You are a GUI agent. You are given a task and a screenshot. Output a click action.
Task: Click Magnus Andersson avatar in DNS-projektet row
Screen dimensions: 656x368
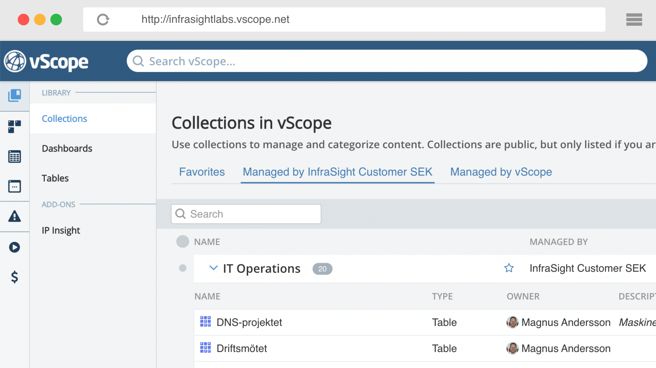[512, 322]
